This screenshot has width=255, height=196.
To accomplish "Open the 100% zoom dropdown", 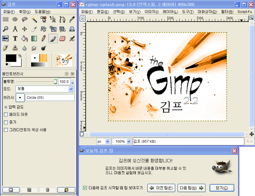I will click(121, 142).
